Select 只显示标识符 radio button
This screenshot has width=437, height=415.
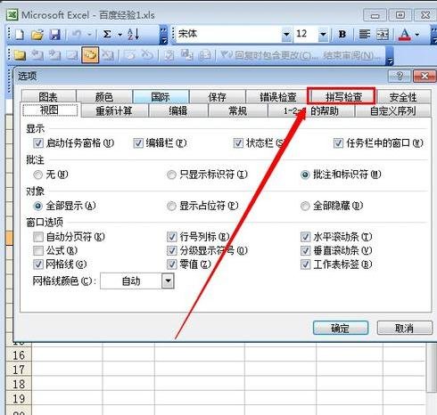point(171,175)
